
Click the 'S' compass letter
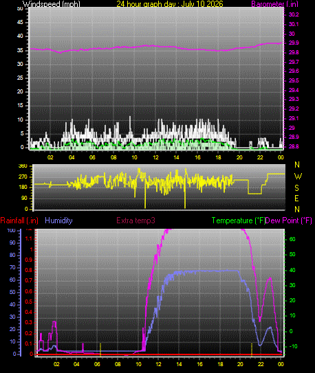pos(296,188)
